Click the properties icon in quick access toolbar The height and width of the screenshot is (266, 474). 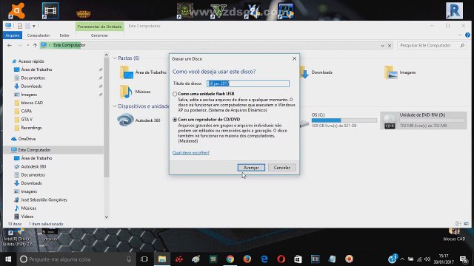(20, 26)
